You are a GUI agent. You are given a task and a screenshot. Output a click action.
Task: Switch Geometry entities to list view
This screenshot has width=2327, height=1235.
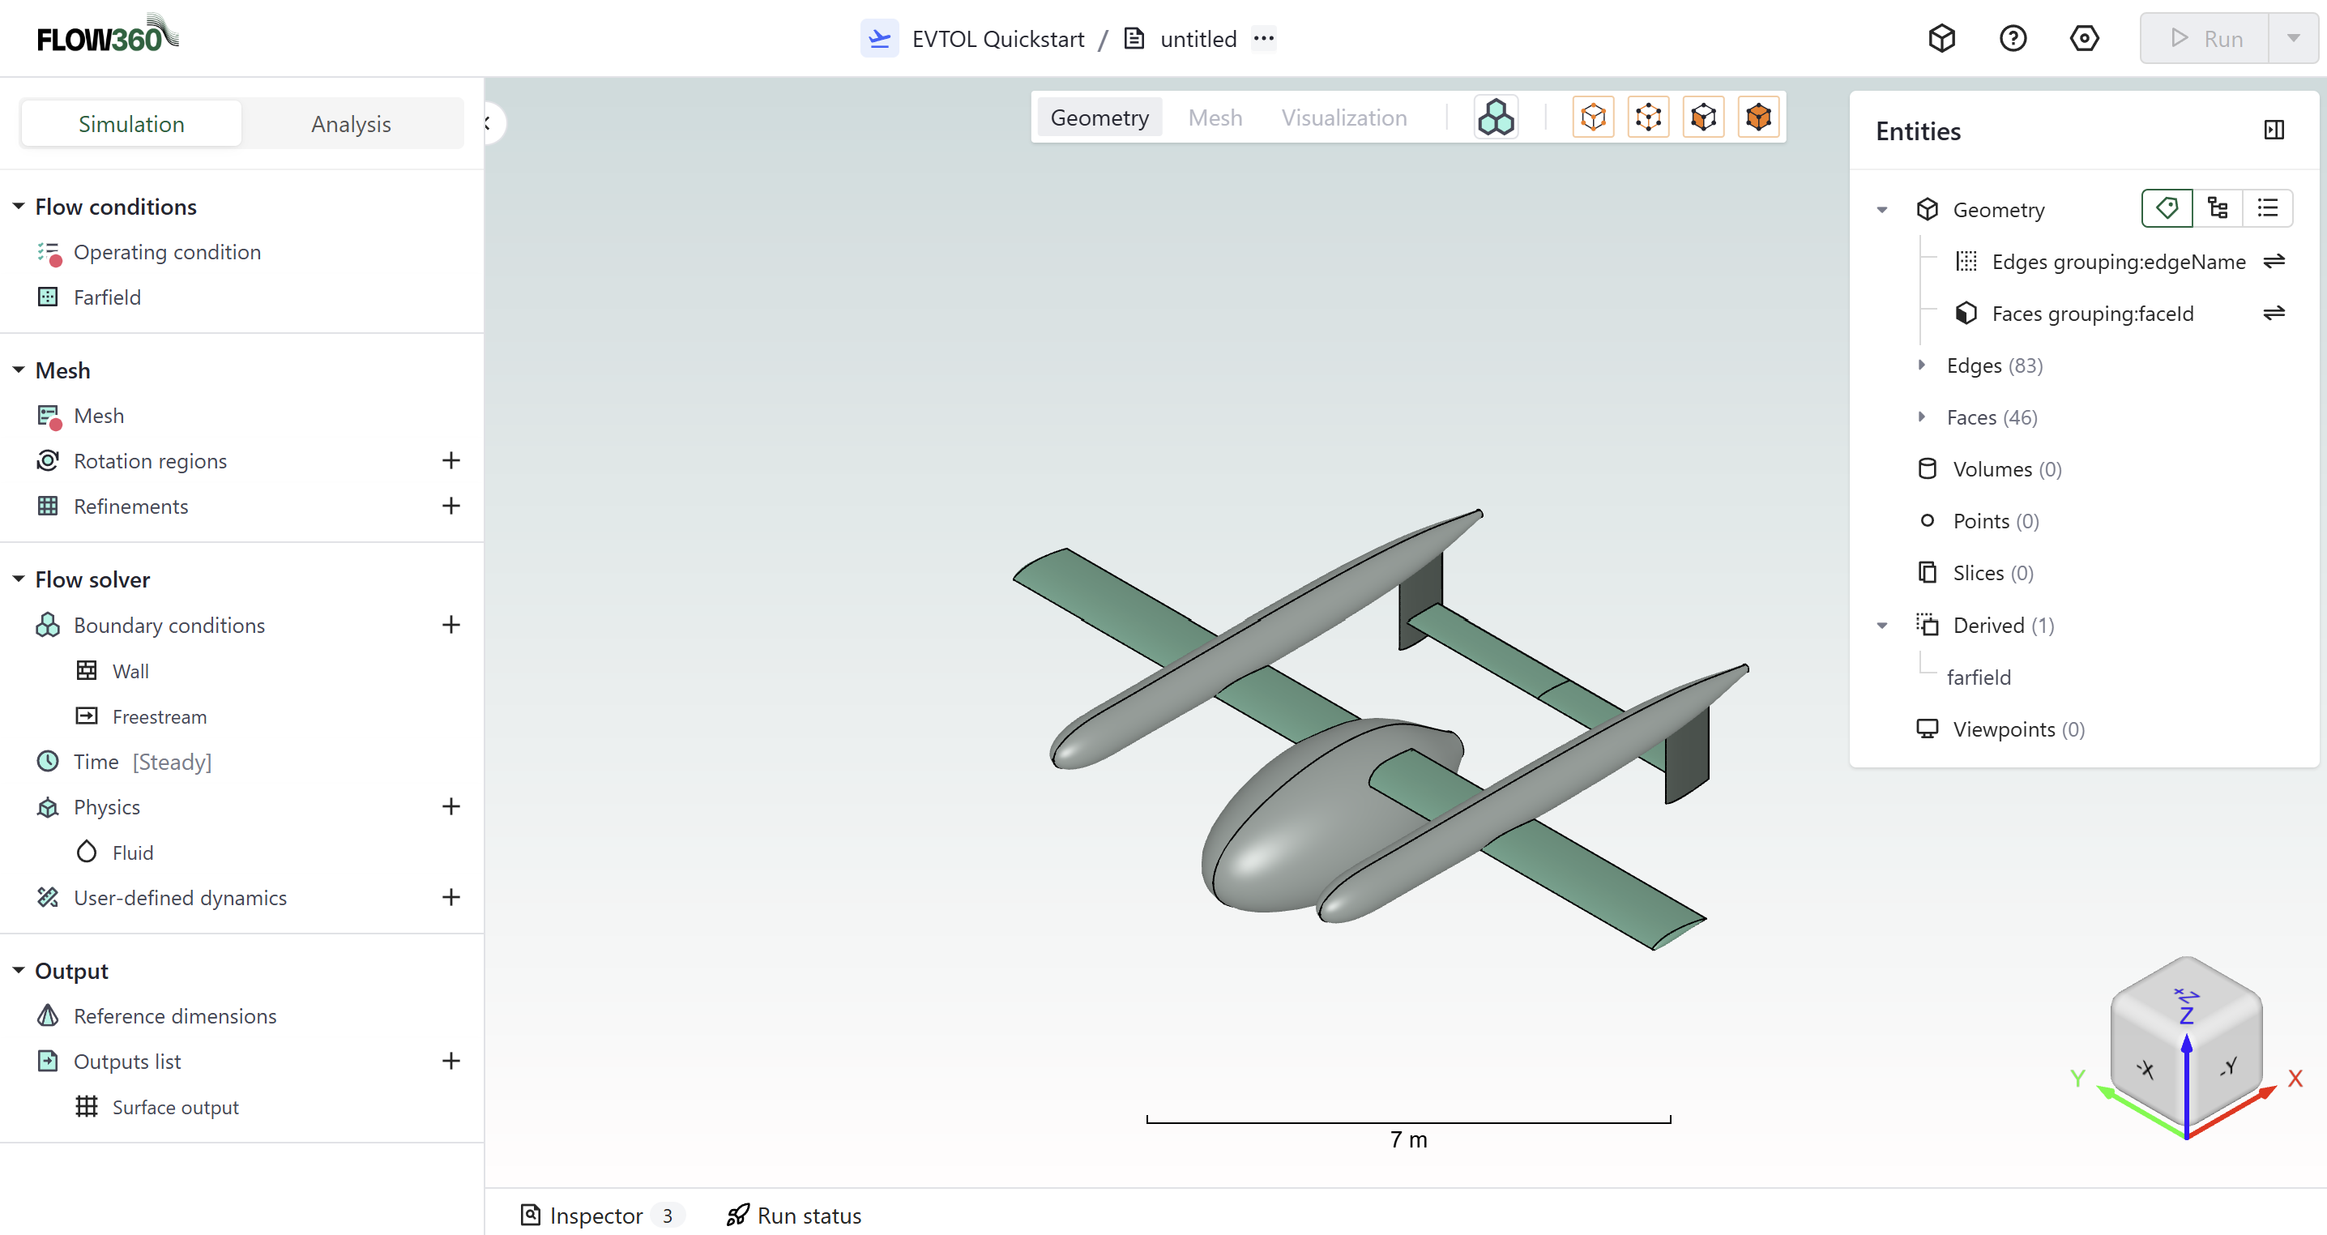pos(2267,209)
